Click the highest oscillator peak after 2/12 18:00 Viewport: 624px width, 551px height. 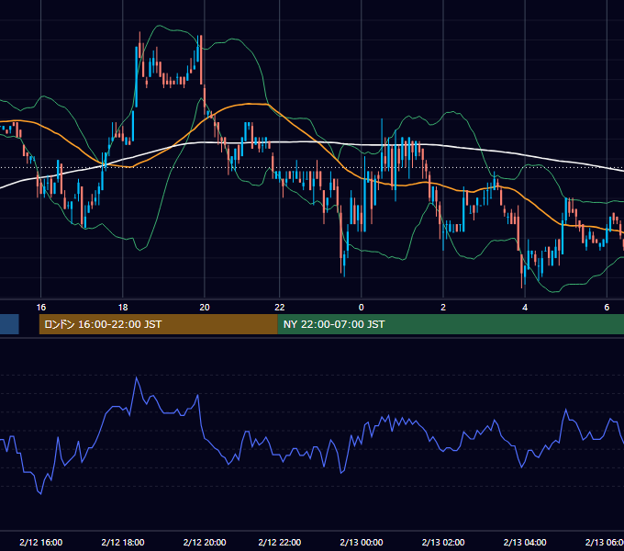point(137,377)
